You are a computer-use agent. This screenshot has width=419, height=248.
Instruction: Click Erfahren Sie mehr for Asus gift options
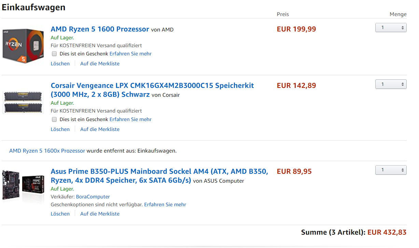point(165,205)
